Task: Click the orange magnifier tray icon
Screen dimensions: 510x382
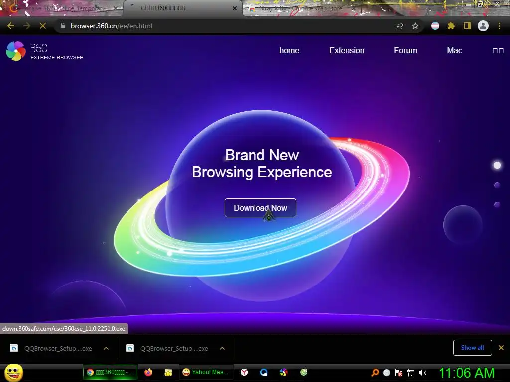Action: tap(375, 373)
